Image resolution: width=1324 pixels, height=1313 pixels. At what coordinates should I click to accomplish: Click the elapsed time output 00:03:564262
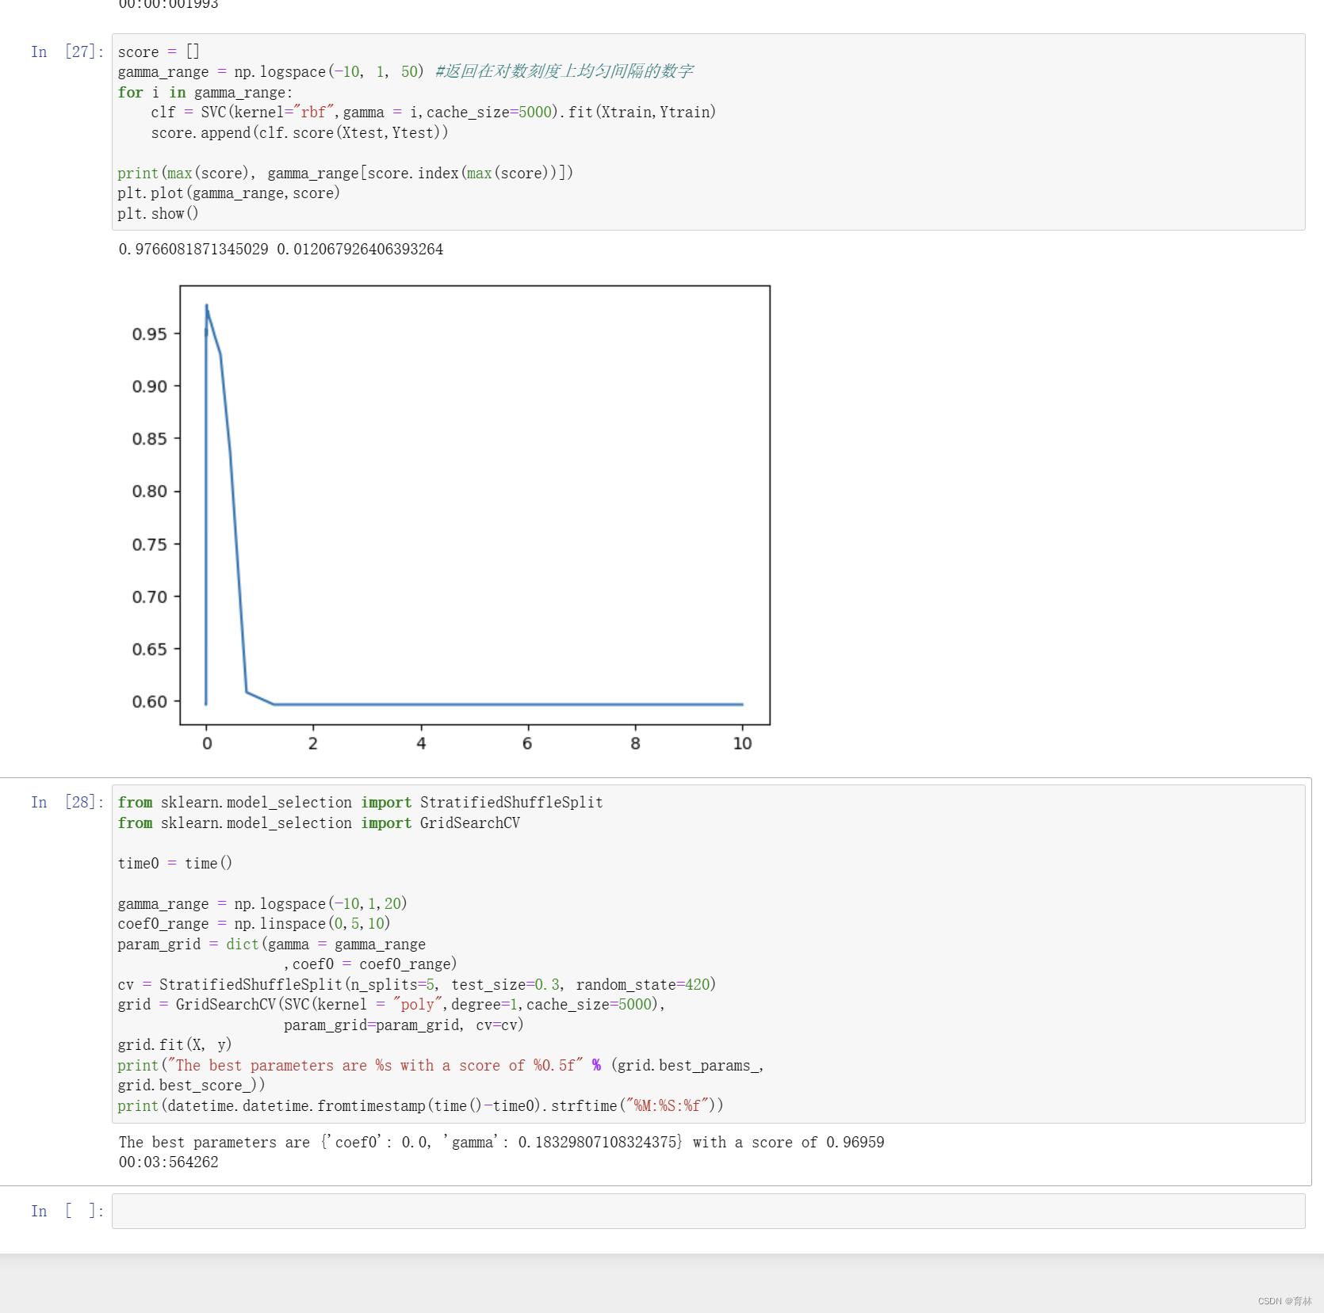coord(168,1162)
